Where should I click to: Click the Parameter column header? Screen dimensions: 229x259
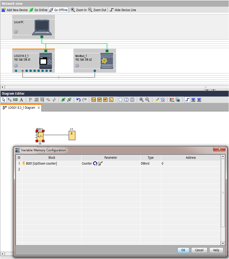click(111, 158)
